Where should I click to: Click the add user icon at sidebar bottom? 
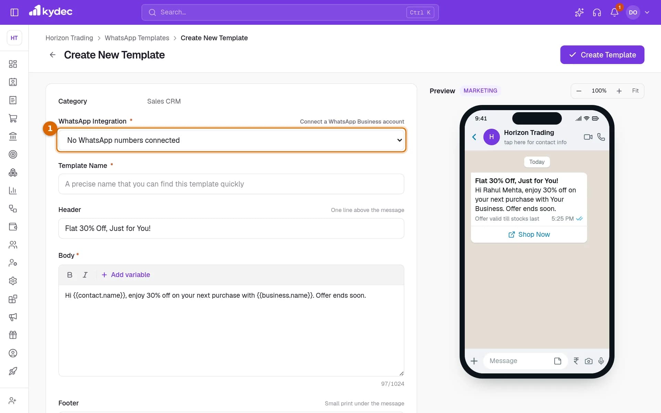[x=13, y=401]
